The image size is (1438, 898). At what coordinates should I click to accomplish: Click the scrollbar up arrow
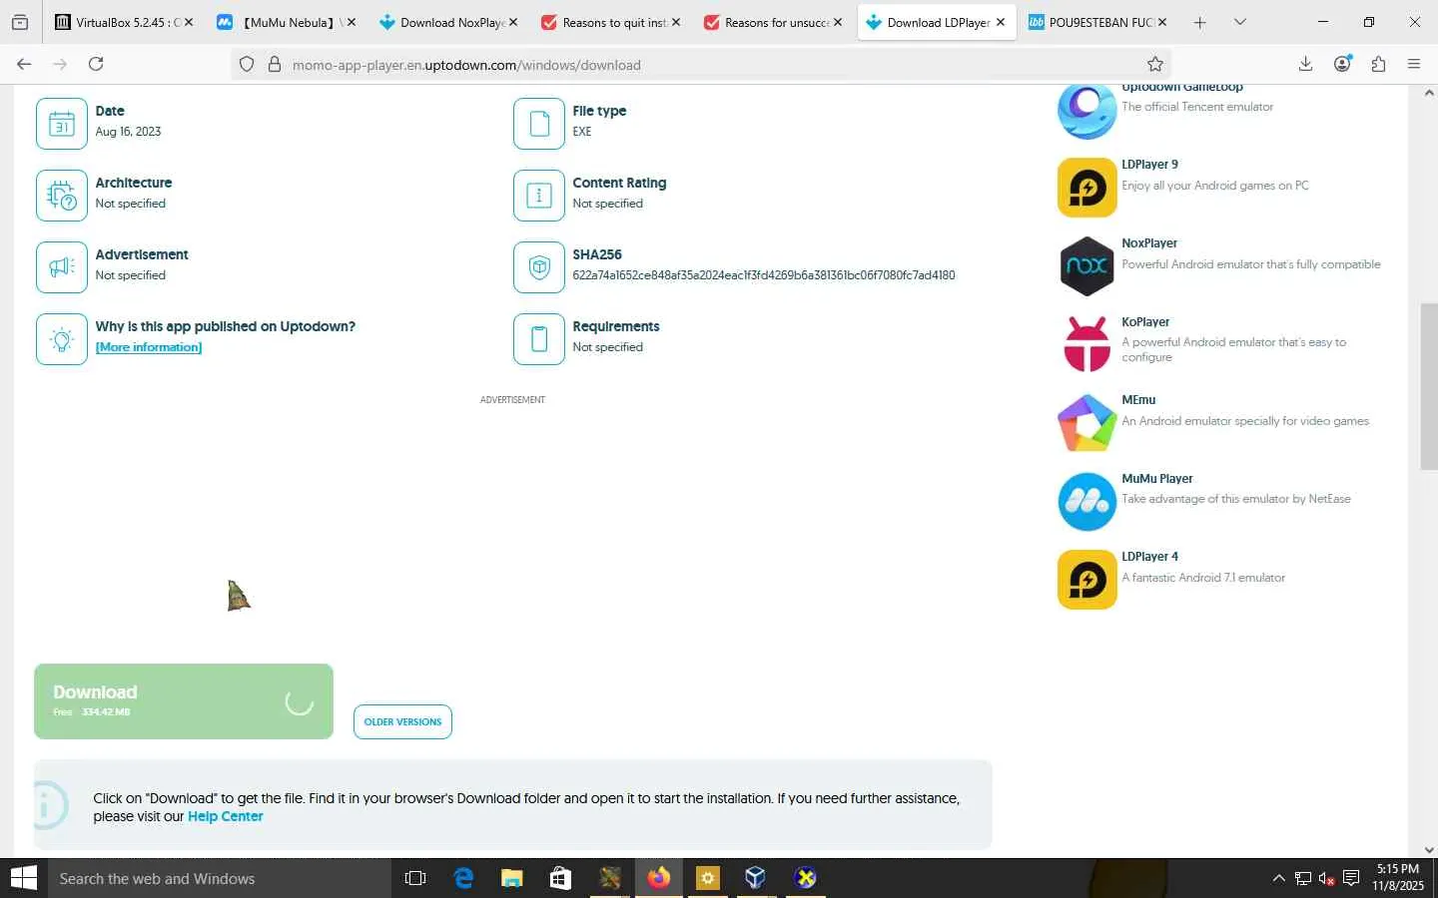click(1429, 93)
